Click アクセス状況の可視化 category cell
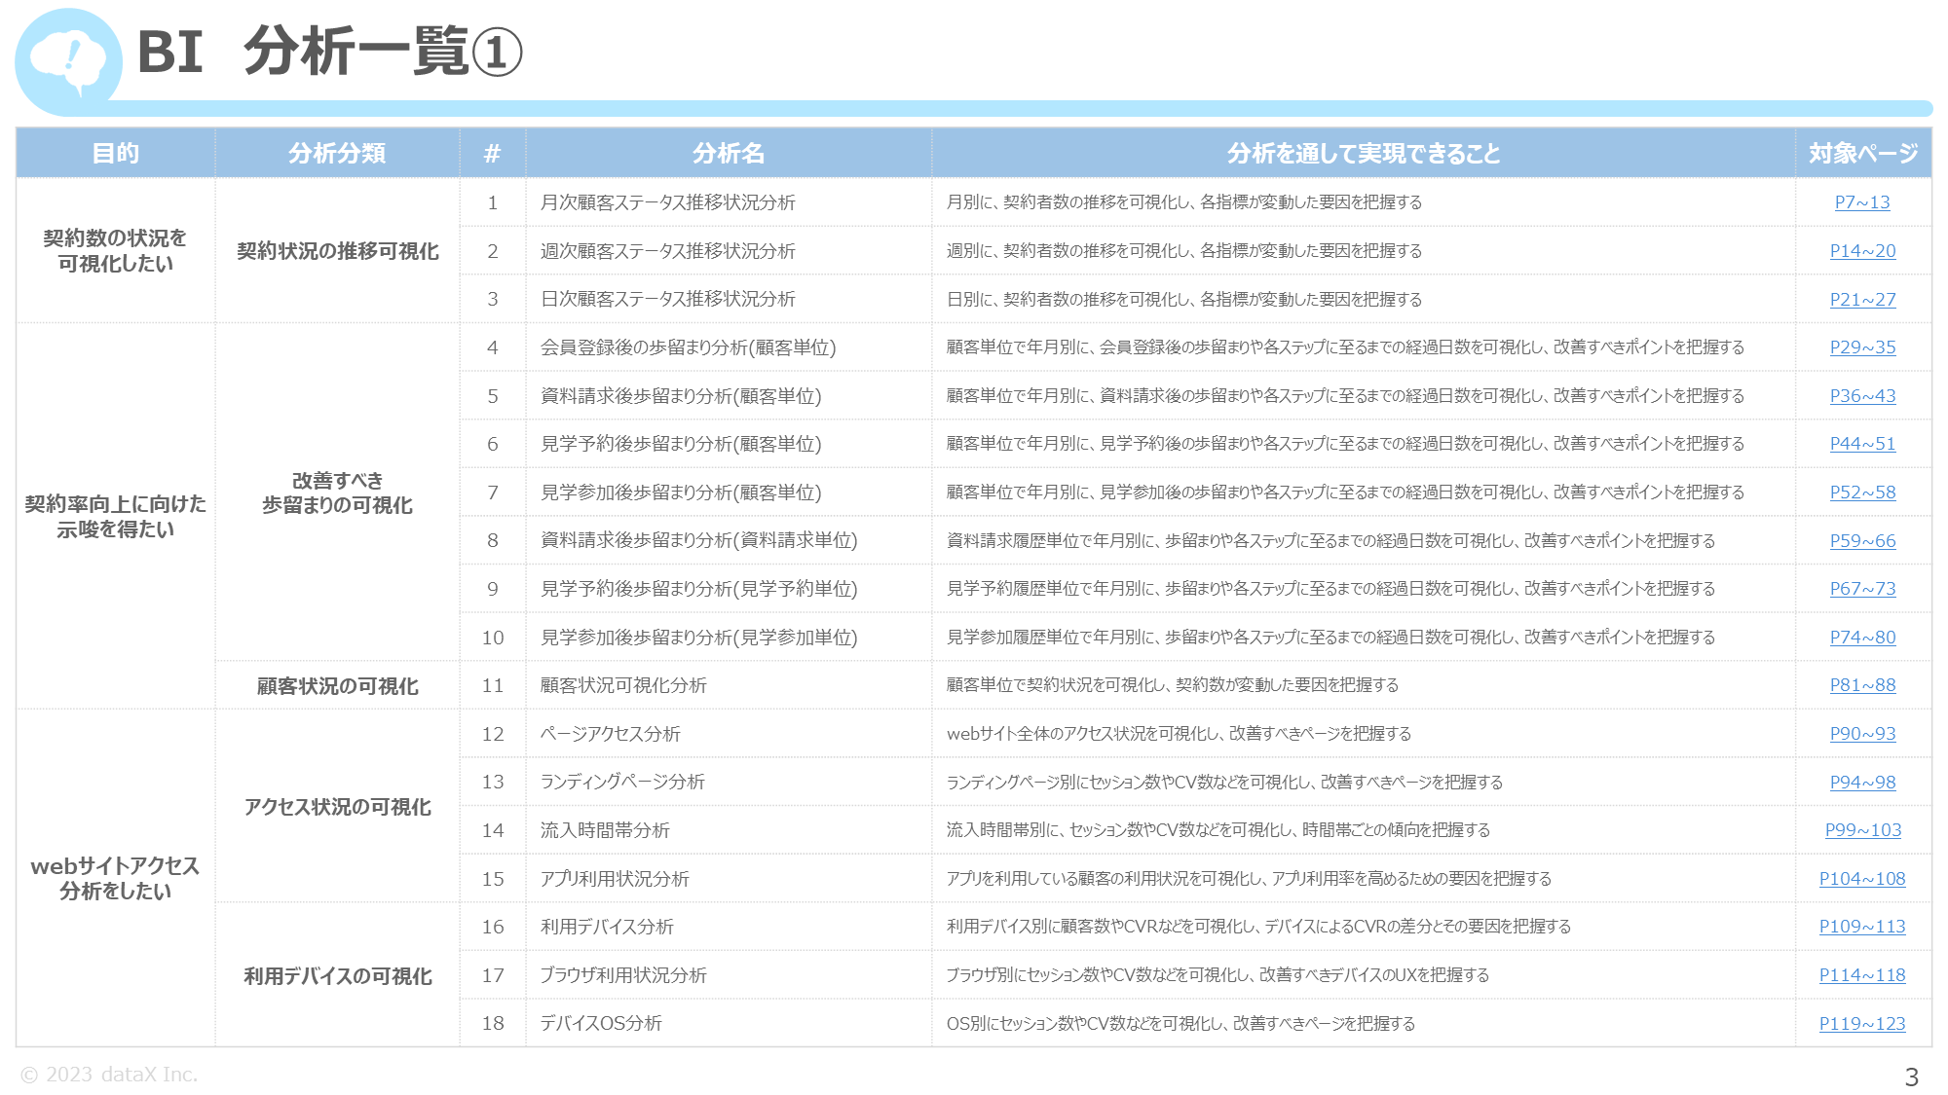The height and width of the screenshot is (1095, 1948). [337, 807]
